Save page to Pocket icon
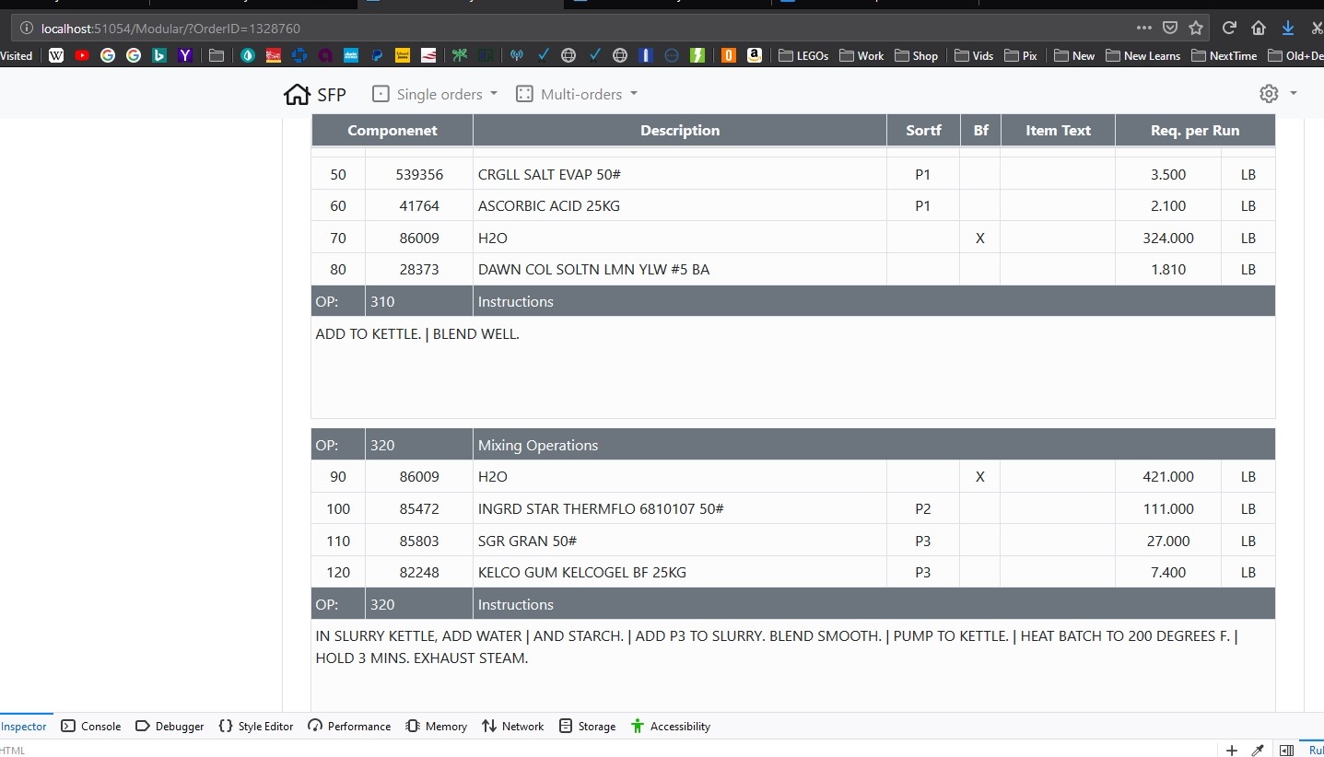This screenshot has width=1324, height=757. click(x=1170, y=28)
